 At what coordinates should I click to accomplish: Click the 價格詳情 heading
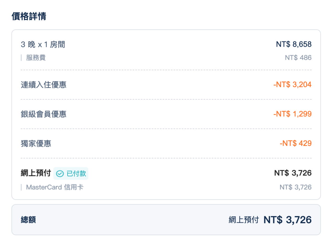tap(29, 16)
